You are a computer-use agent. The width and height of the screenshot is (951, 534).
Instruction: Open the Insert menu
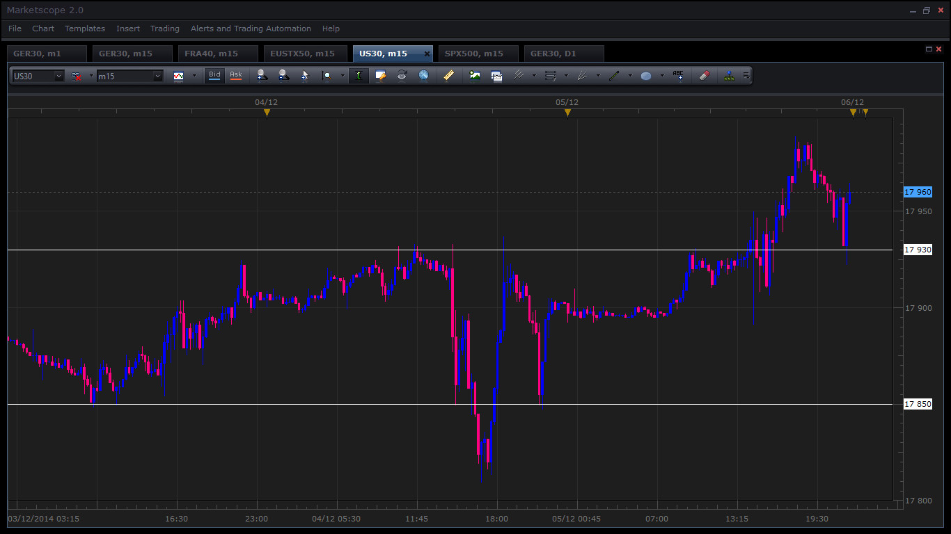pyautogui.click(x=128, y=29)
